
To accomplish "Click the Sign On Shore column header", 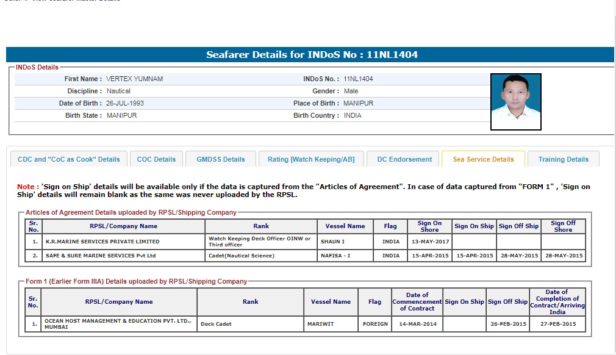I will [429, 226].
